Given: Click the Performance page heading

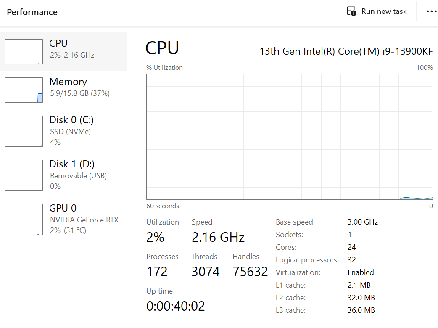Looking at the screenshot, I should (32, 12).
